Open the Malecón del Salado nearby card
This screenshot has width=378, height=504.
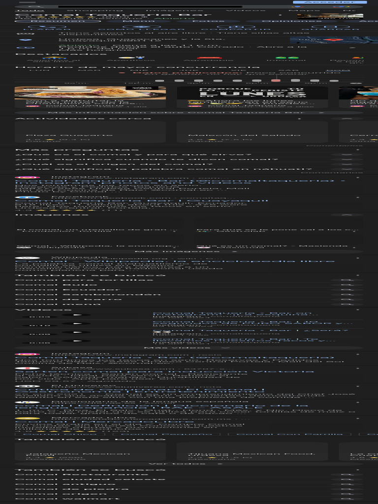coord(252,132)
